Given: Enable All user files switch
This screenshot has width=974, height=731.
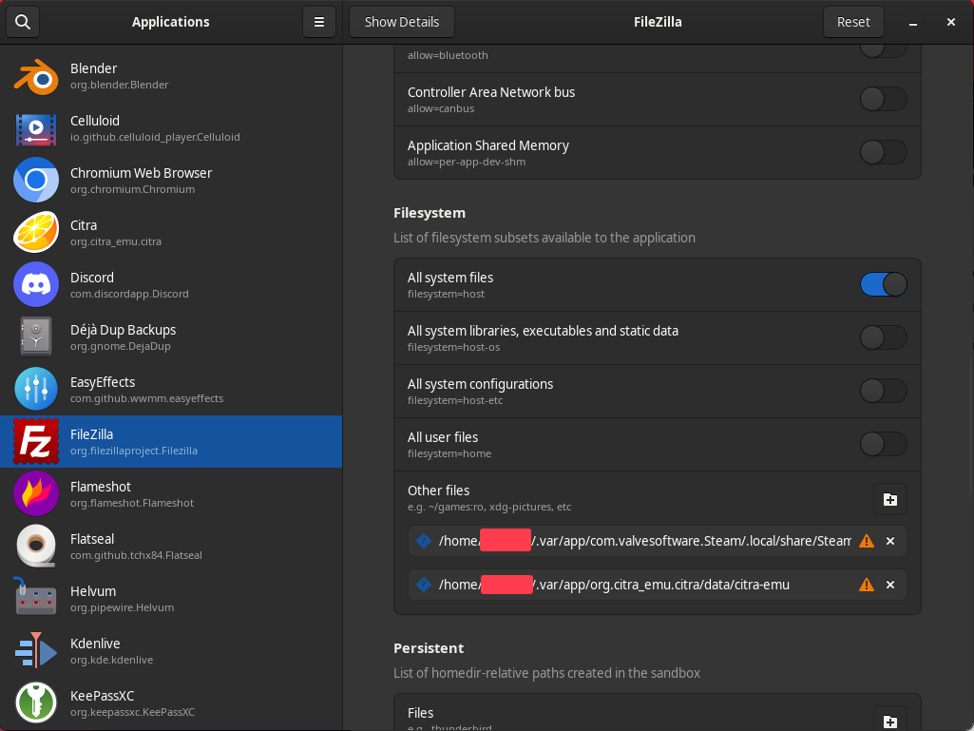Looking at the screenshot, I should coord(884,445).
